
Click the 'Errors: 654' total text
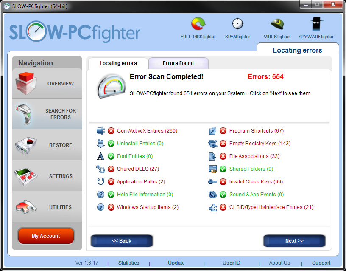click(265, 77)
